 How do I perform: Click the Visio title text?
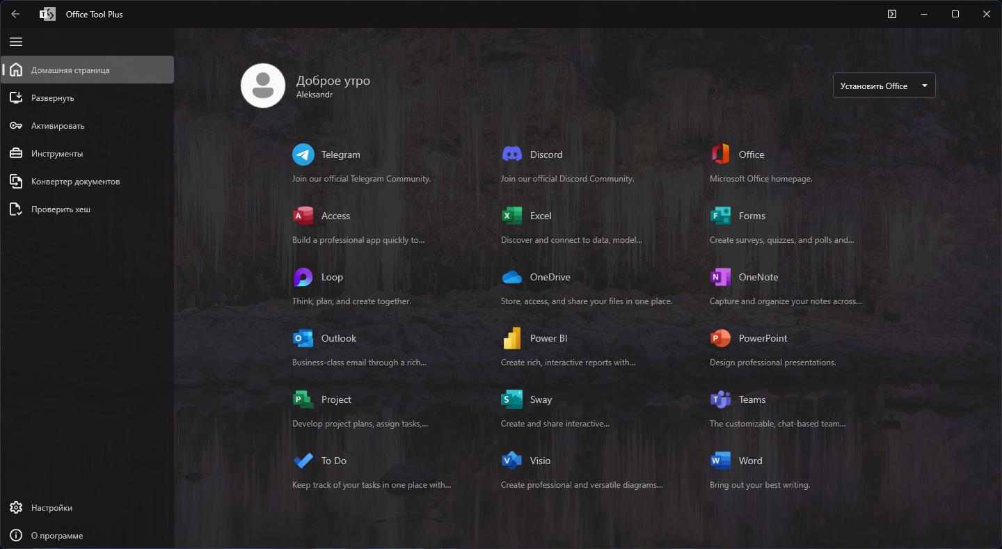[540, 461]
